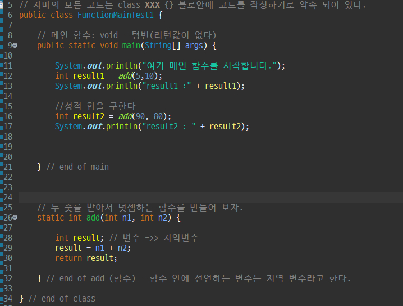Image resolution: width=403 pixels, height=306 pixels.
Task: Collapse the main method fold marker on line 9
Action: (x=15, y=46)
